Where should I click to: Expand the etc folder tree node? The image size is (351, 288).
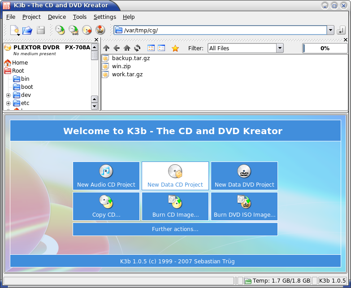pyautogui.click(x=8, y=103)
